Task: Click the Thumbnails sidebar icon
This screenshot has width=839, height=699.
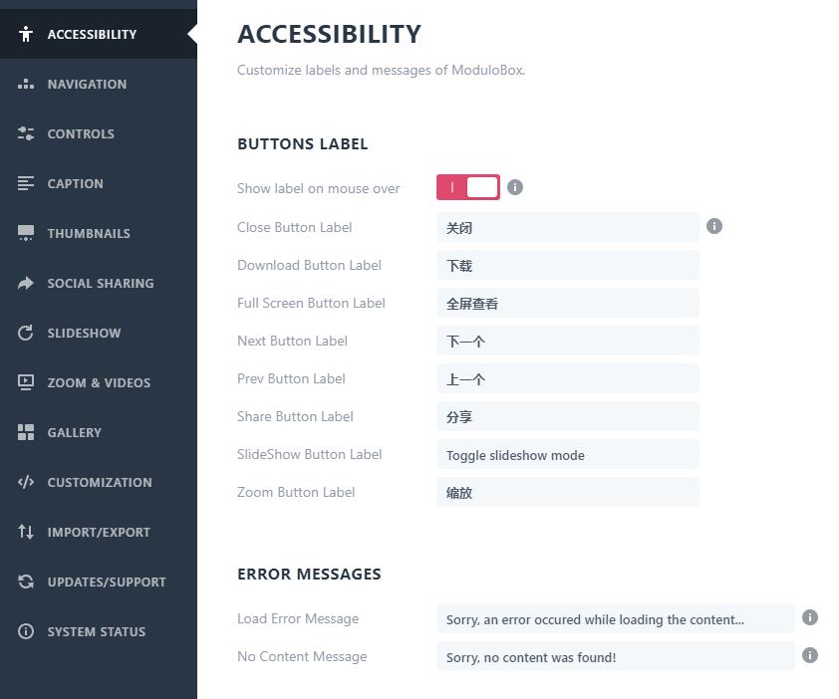Action: [26, 234]
